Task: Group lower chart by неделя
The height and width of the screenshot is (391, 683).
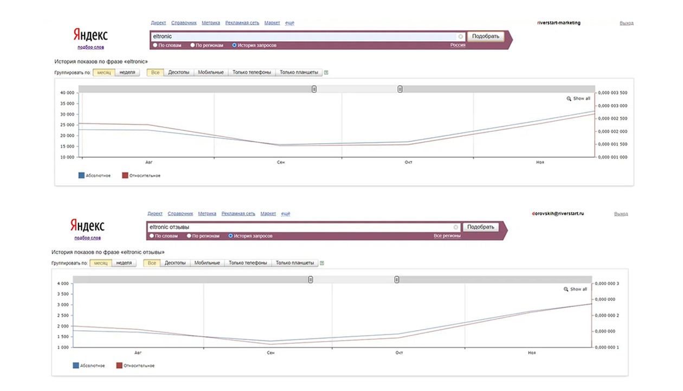Action: point(124,263)
